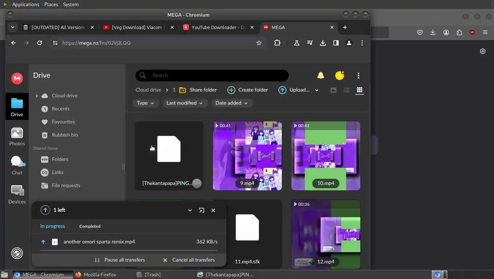
Task: Select Cloud drive in the sidebar
Action: tap(65, 96)
